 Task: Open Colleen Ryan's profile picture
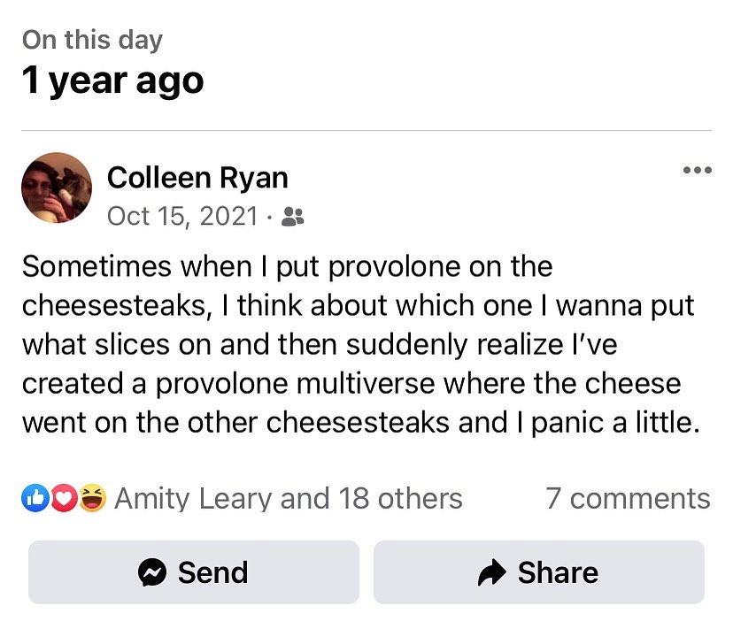(x=56, y=187)
